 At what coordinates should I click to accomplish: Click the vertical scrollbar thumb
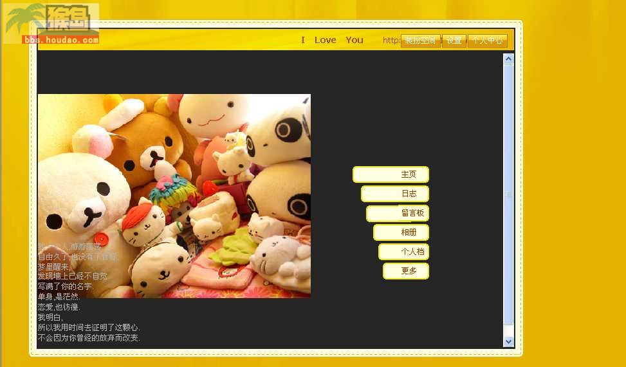(508, 194)
